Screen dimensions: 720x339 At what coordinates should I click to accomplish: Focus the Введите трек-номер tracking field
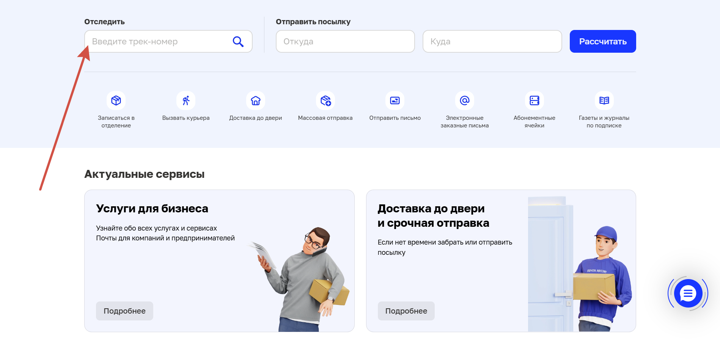pos(168,41)
